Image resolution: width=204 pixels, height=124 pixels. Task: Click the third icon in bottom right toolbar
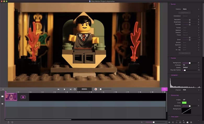tap(177, 122)
